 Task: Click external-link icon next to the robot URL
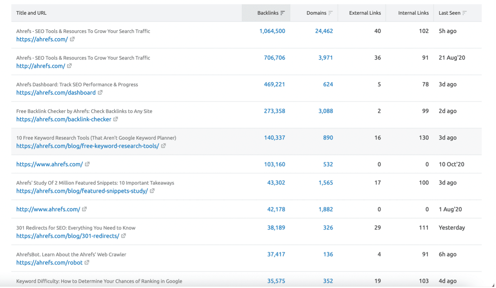(x=87, y=263)
